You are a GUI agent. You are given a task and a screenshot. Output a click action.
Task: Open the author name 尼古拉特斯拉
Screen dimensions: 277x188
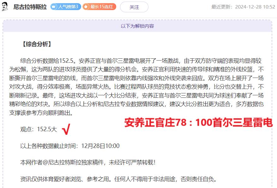tap(30, 7)
